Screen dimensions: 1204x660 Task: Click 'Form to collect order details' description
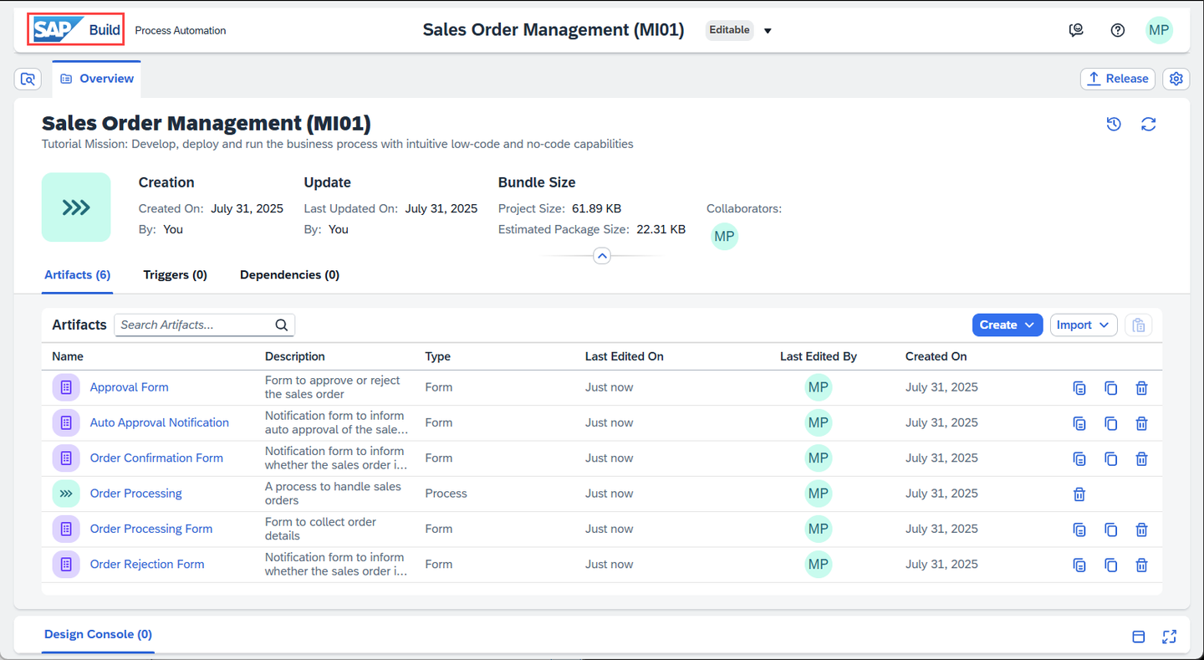[x=321, y=529]
